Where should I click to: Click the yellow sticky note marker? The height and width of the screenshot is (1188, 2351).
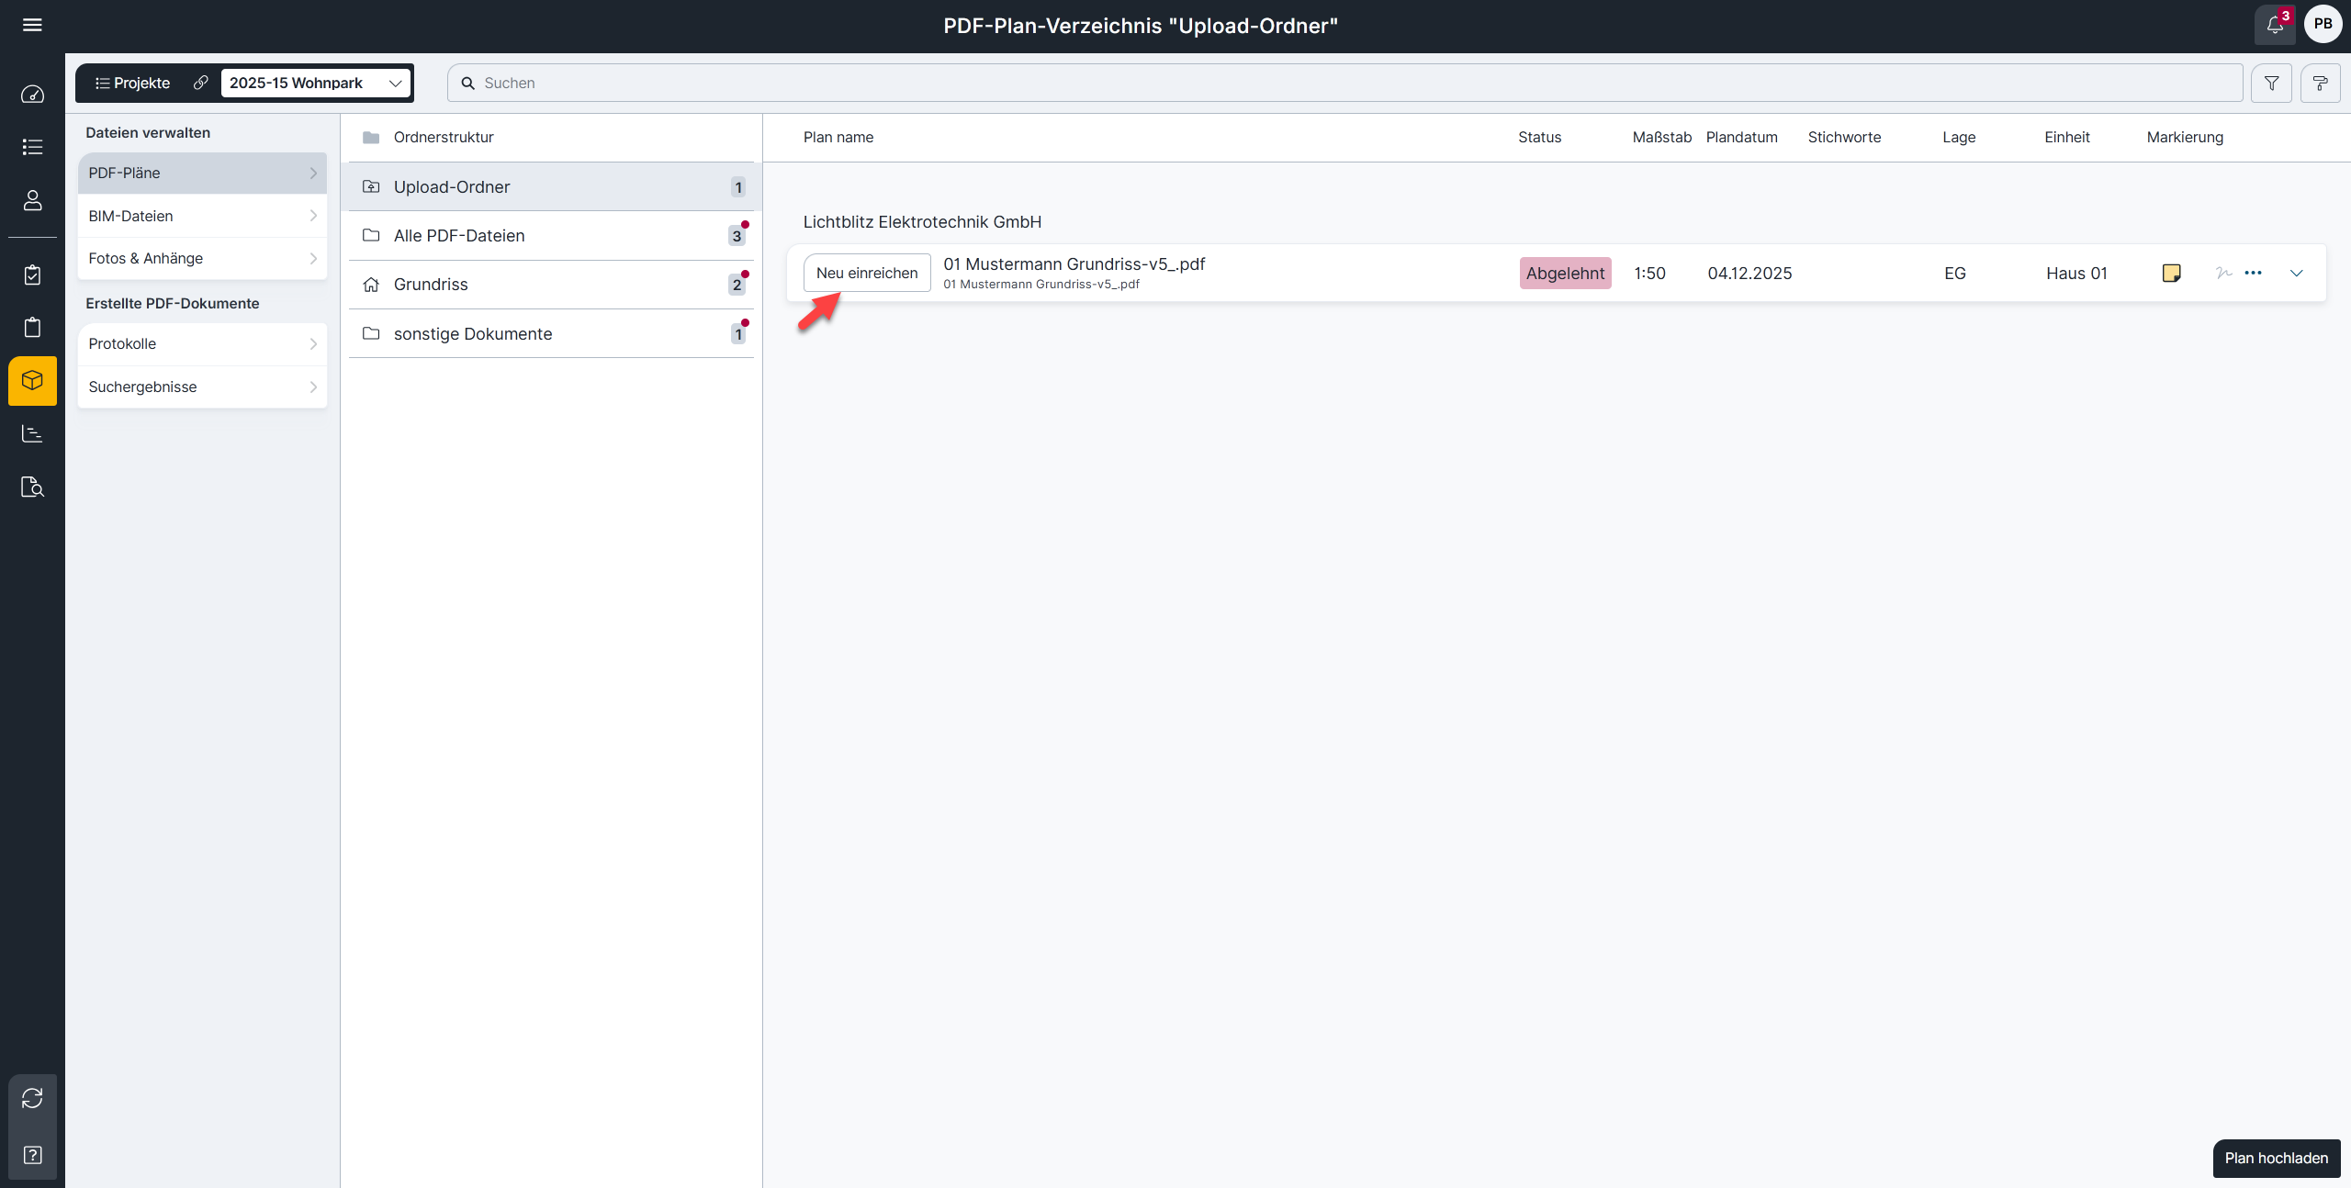coord(2171,273)
